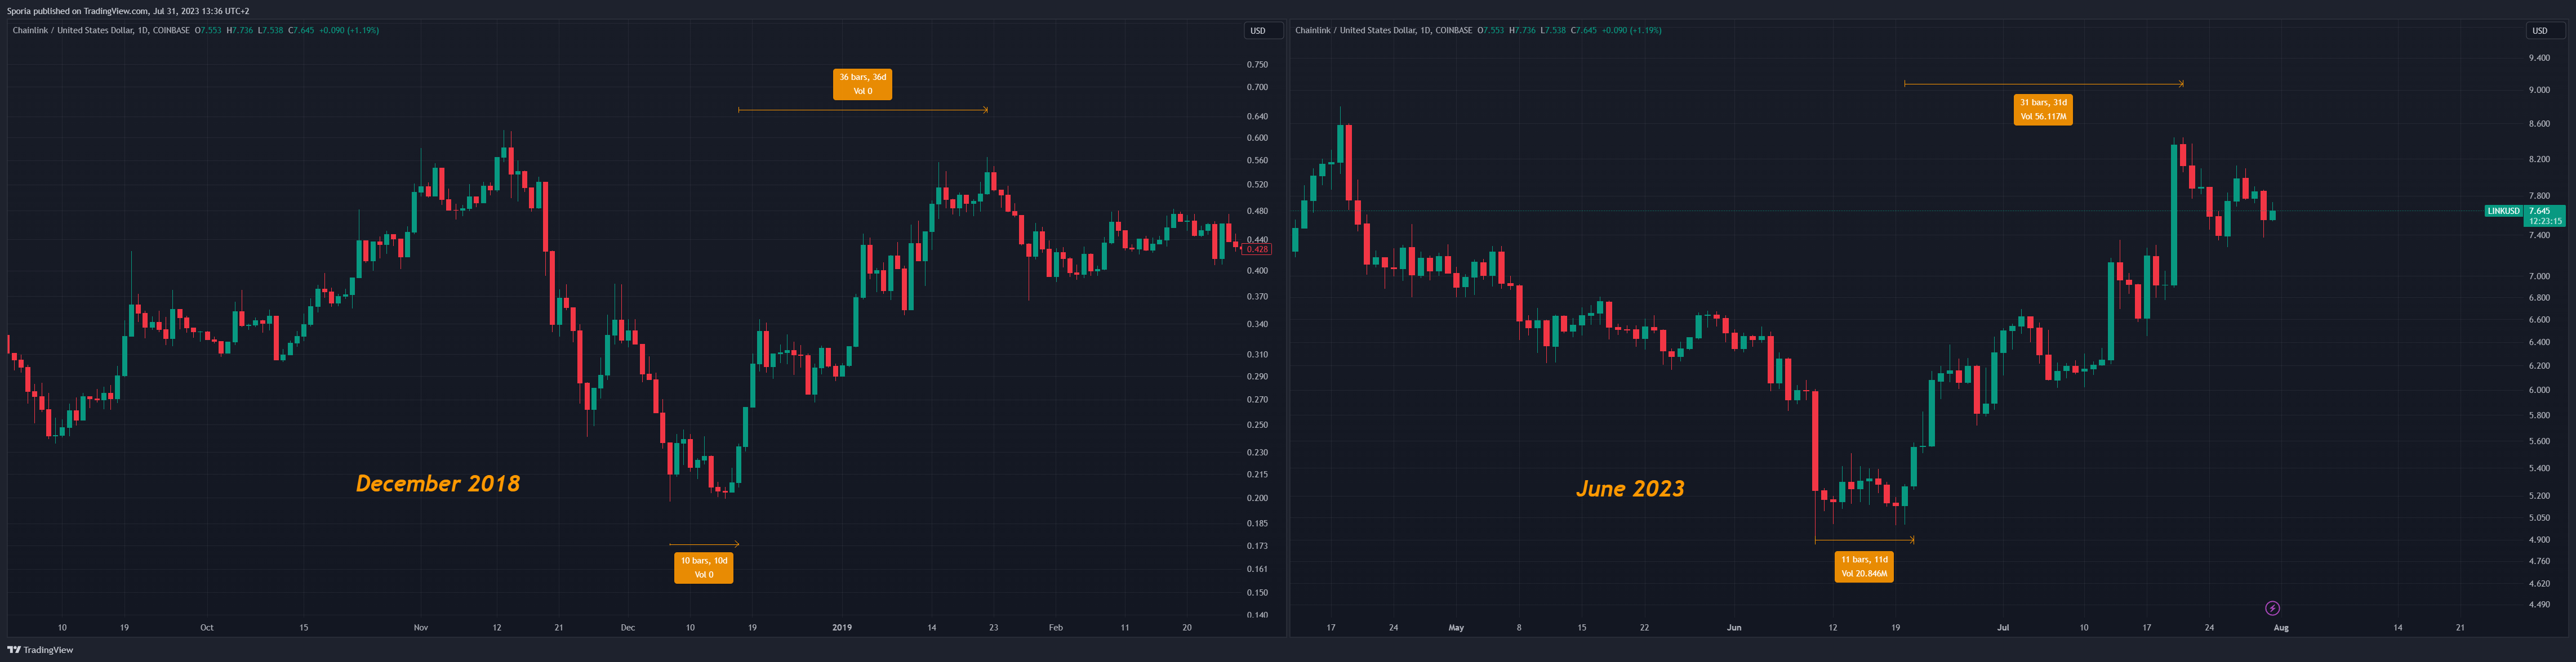Click the 0.750 price level on left axis

1257,65
